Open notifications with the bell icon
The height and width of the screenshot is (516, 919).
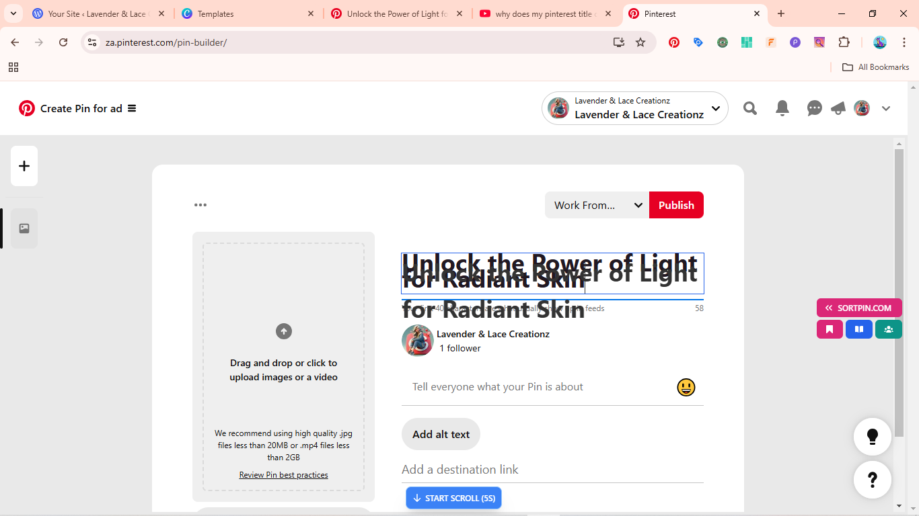tap(782, 108)
